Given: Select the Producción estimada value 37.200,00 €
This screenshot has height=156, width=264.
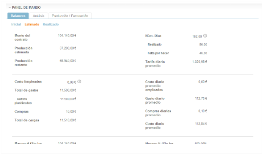Looking at the screenshot, I should click(x=68, y=48).
